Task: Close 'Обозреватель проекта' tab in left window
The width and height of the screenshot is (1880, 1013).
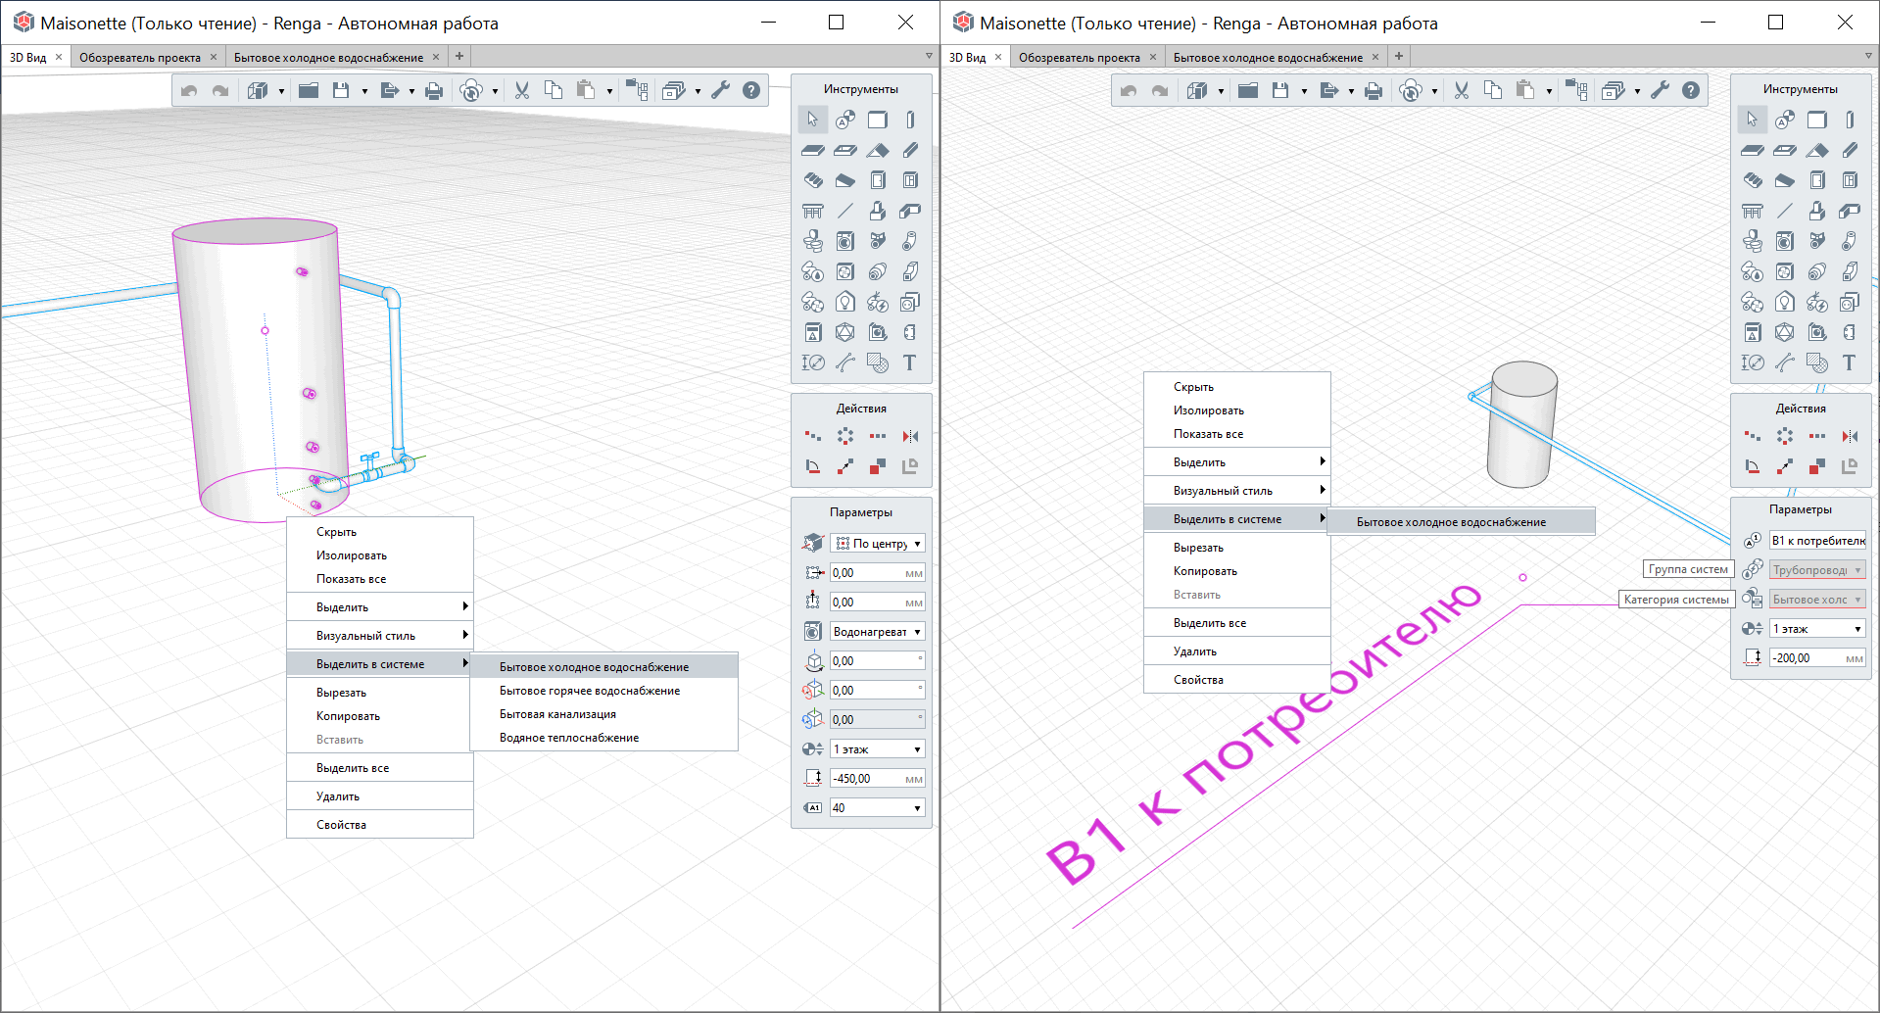Action: 214,57
